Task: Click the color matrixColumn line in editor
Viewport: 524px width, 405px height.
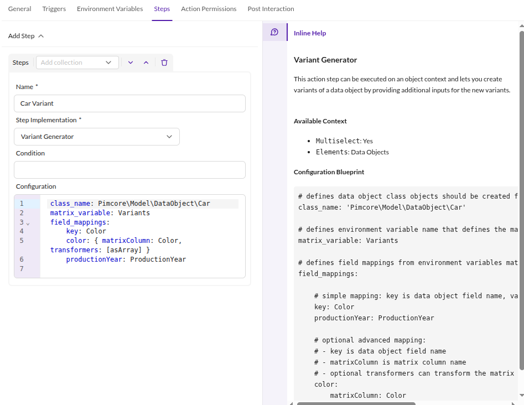Action: pos(123,241)
